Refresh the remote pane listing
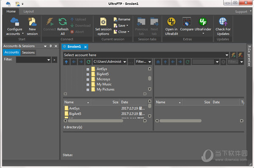This screenshot has width=254, height=168. (188, 62)
